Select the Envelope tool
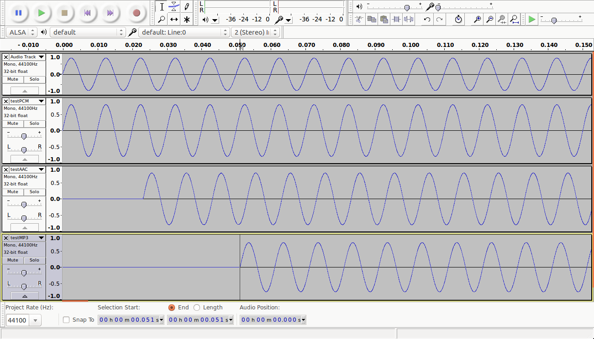This screenshot has width=594, height=339. [x=174, y=7]
